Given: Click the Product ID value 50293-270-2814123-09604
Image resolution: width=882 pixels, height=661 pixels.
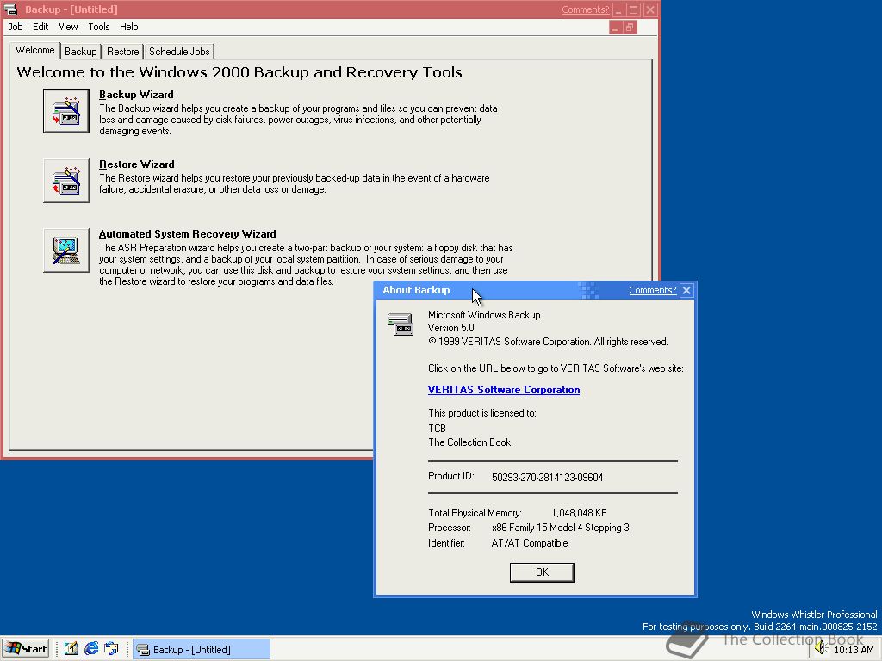Looking at the screenshot, I should pyautogui.click(x=547, y=477).
